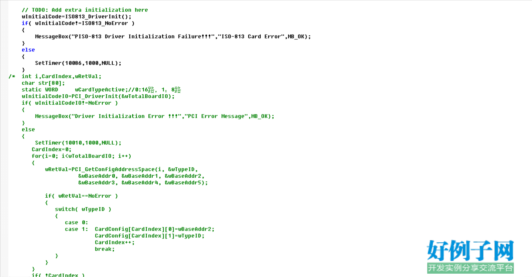
Task: Click the comment opener /* marker
Action: [x=12, y=76]
